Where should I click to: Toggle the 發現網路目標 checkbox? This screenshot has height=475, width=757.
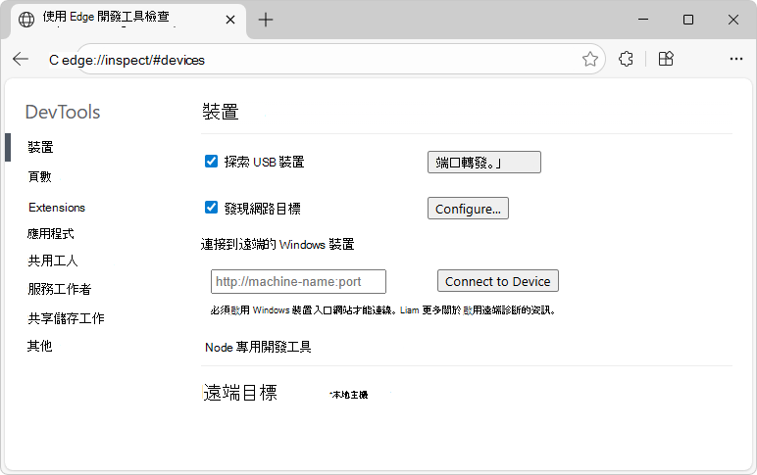pos(211,208)
